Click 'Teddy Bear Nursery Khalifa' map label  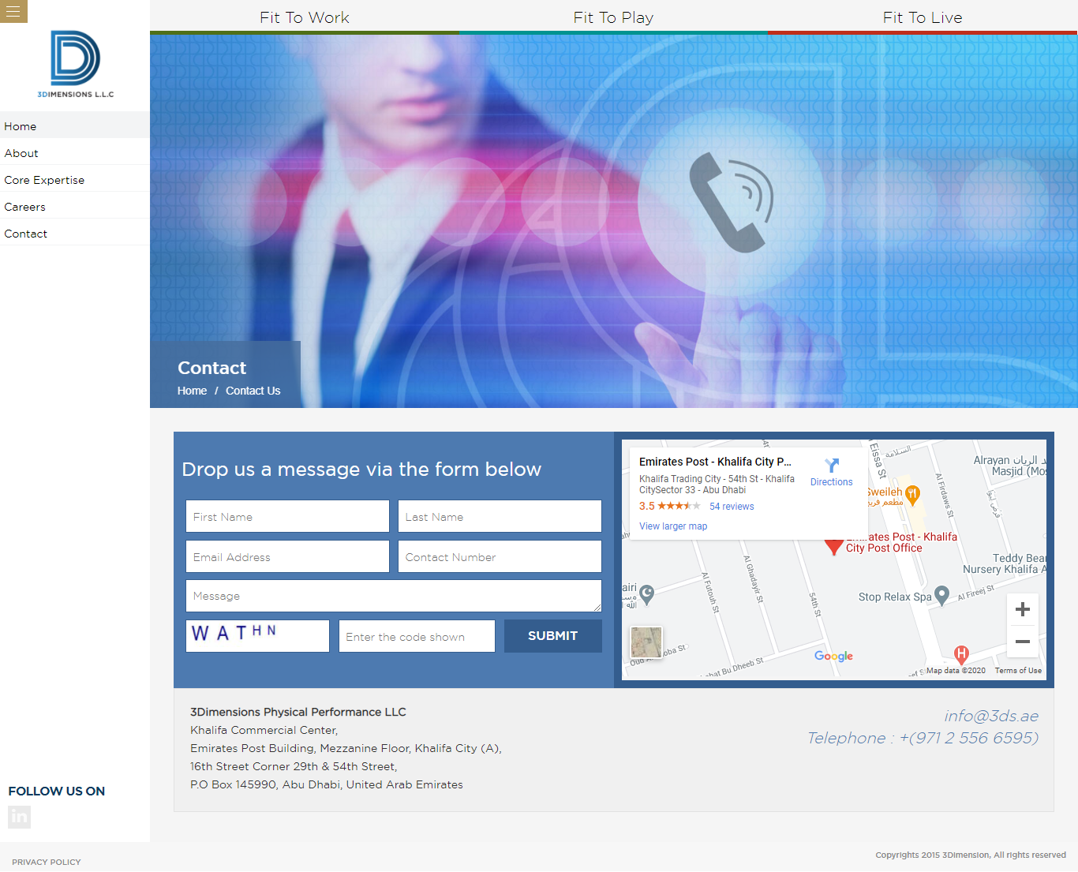(x=1005, y=563)
